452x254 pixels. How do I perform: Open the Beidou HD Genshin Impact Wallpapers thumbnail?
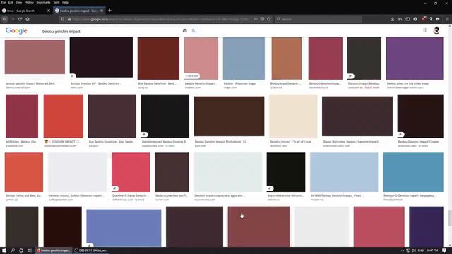[x=412, y=172]
